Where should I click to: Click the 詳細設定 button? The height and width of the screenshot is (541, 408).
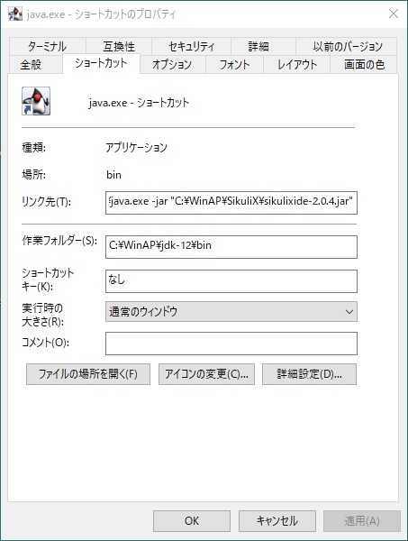tap(309, 374)
